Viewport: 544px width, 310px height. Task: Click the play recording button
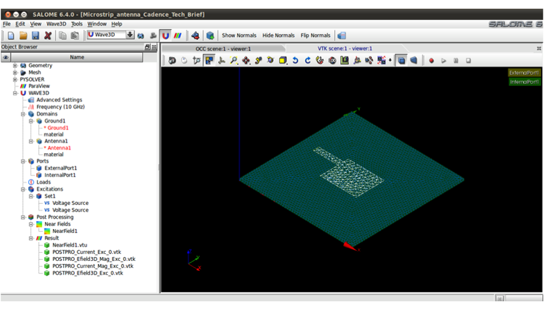pos(444,60)
